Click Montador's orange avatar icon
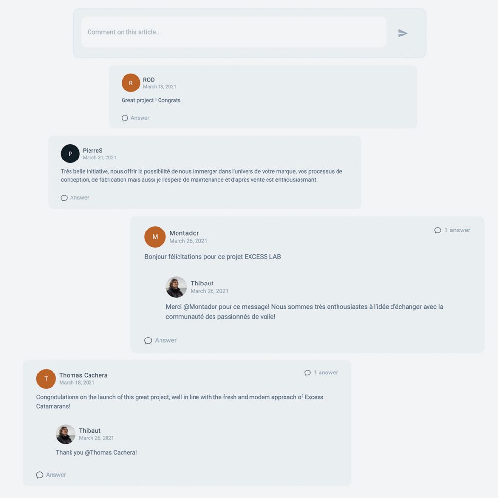The width and height of the screenshot is (498, 498). 155,237
